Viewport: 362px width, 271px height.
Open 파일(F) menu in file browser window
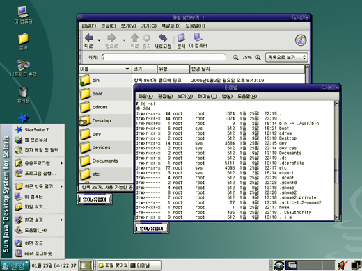click(x=88, y=26)
